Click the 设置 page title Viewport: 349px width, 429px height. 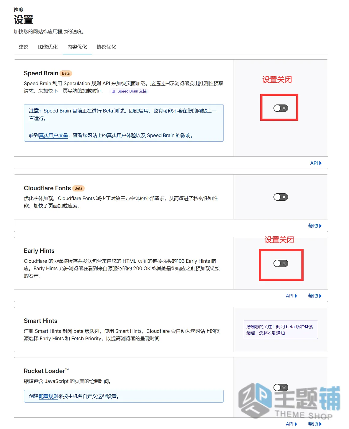click(23, 20)
